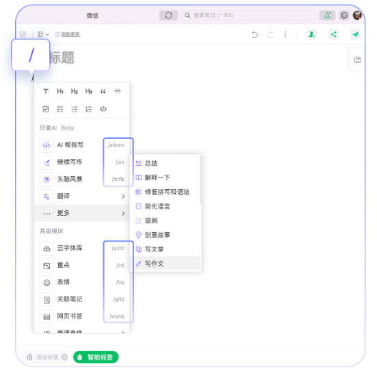The image size is (377, 372).
Task: Open the notebook layout dropdown
Action: click(44, 34)
